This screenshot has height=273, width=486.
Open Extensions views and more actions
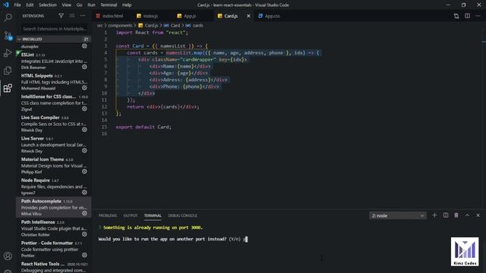coord(83,15)
